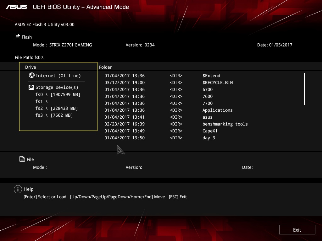
Task: Click the folder list scrollbar
Action: click(304, 89)
